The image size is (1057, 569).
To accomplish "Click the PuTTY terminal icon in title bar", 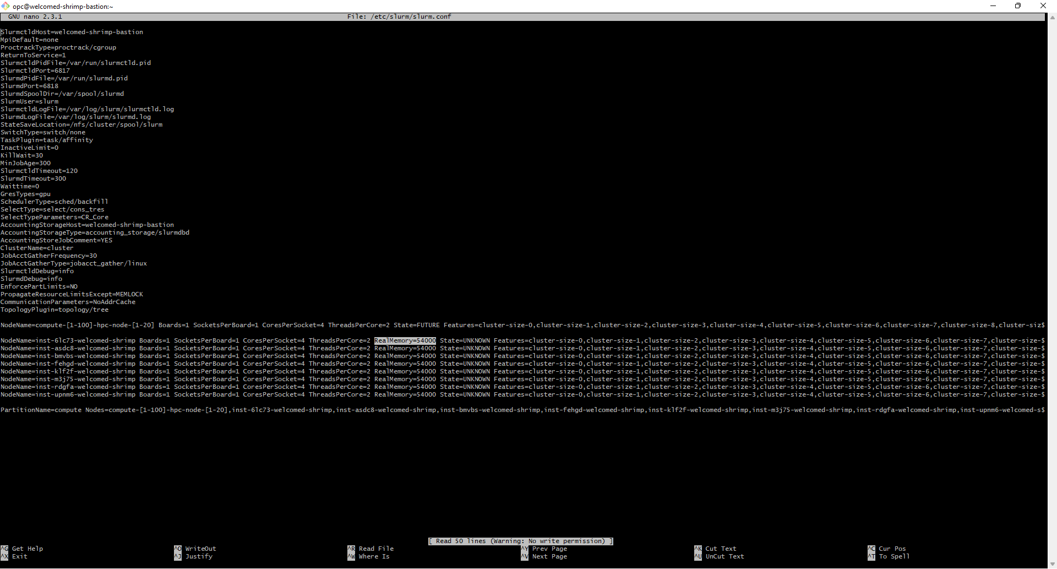I will click(x=6, y=6).
